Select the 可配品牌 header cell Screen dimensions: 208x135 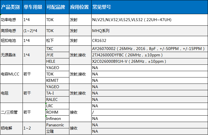click(x=57, y=7)
